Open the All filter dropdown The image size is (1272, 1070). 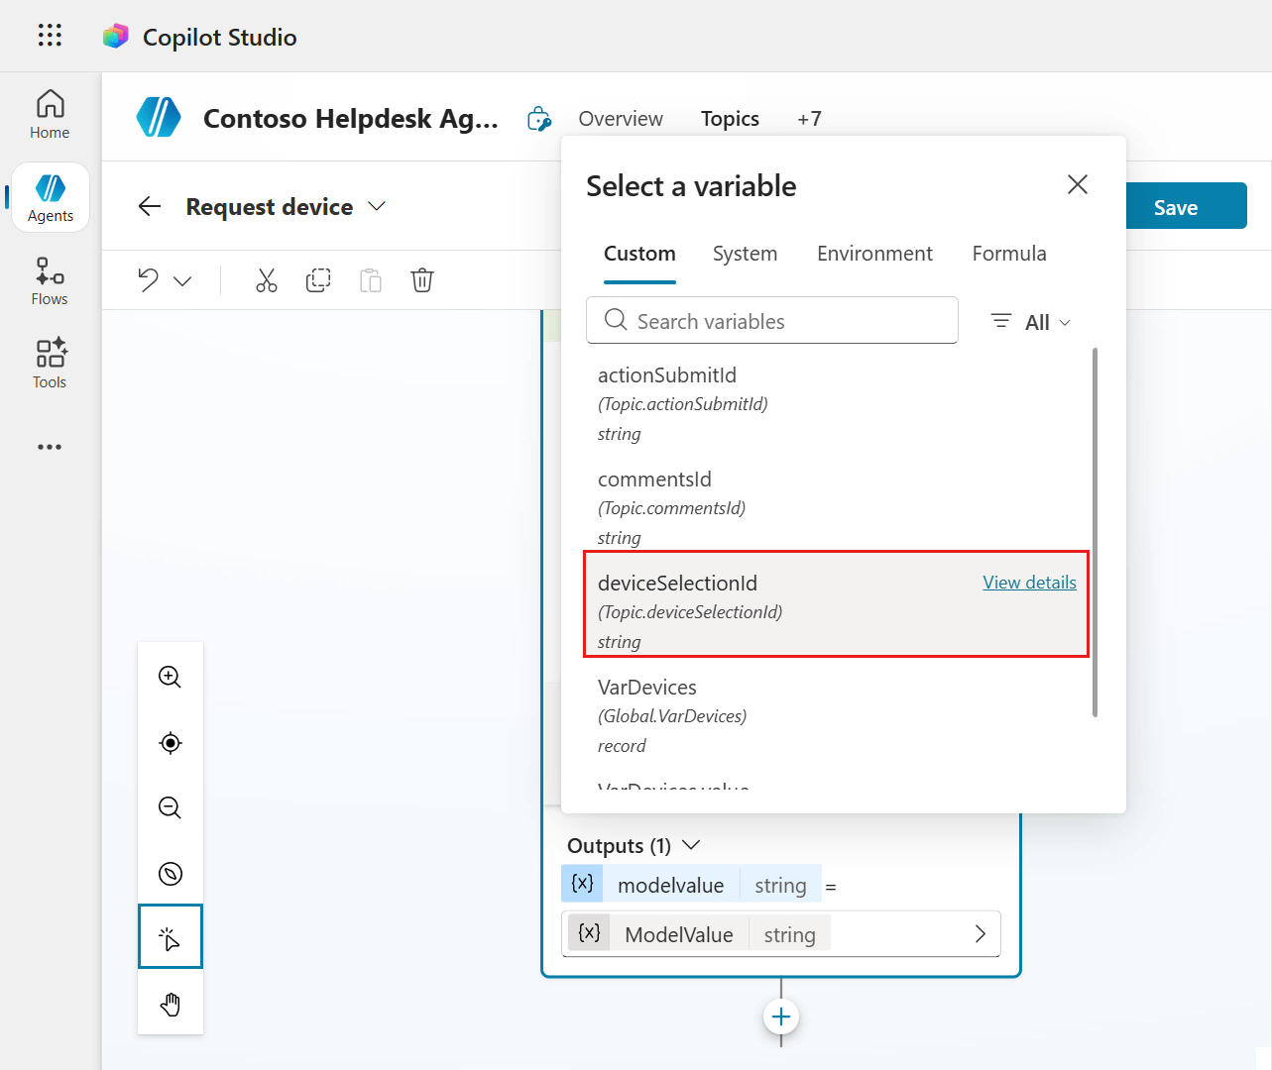coord(1031,322)
